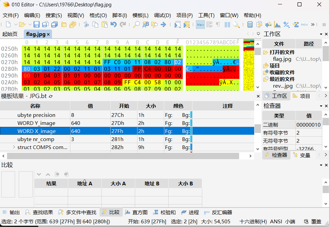Click the Paste clipboard icon
The image size is (330, 227).
[x=105, y=25]
